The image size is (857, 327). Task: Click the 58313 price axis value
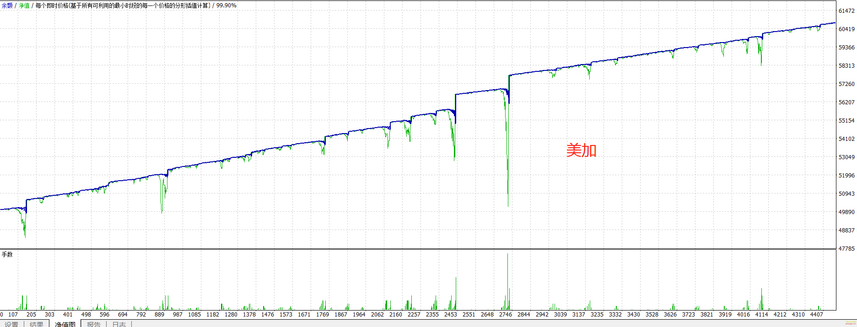coord(846,65)
